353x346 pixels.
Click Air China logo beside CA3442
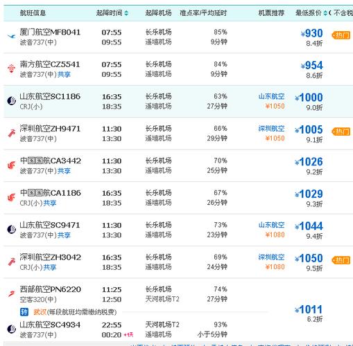coord(11,165)
